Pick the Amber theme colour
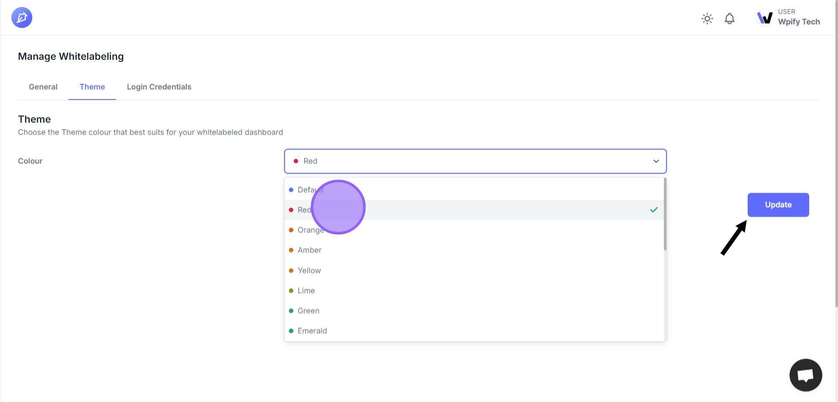This screenshot has height=402, width=838. click(x=309, y=250)
